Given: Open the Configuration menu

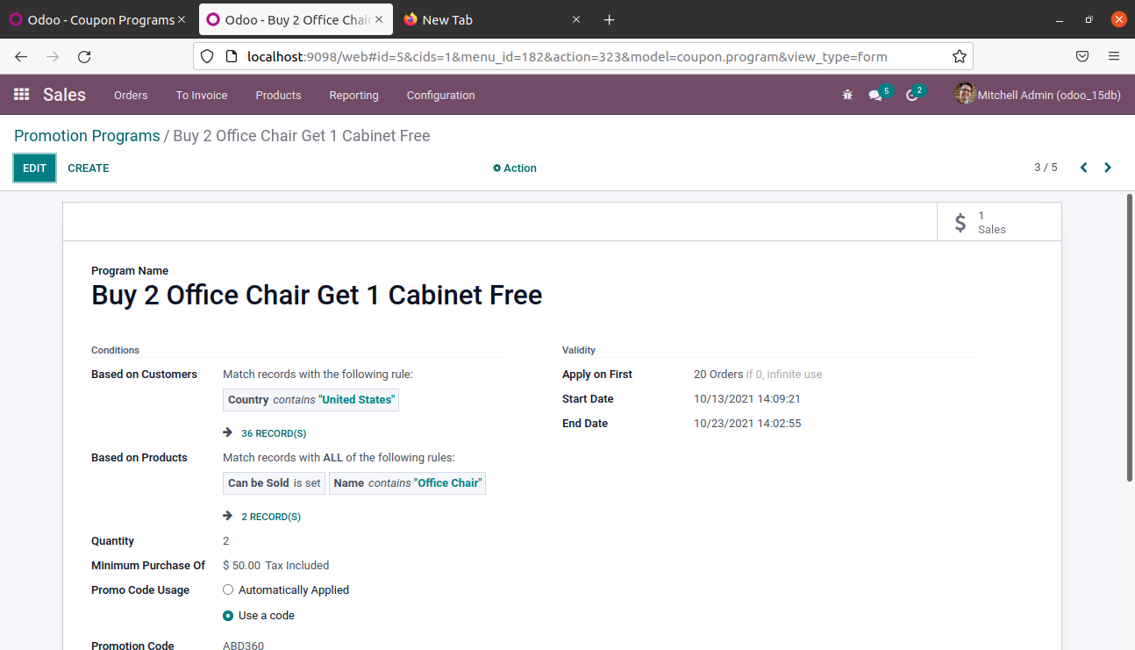Looking at the screenshot, I should click(440, 95).
